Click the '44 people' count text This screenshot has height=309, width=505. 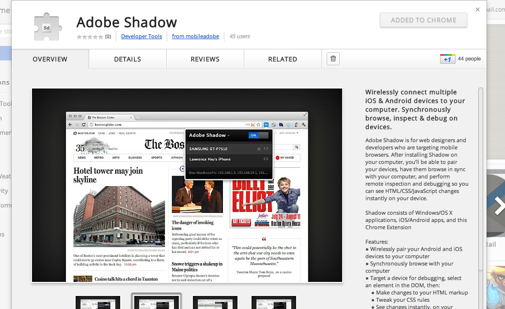(469, 59)
